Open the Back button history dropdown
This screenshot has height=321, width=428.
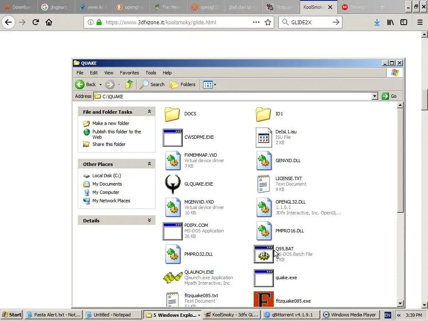(x=100, y=84)
